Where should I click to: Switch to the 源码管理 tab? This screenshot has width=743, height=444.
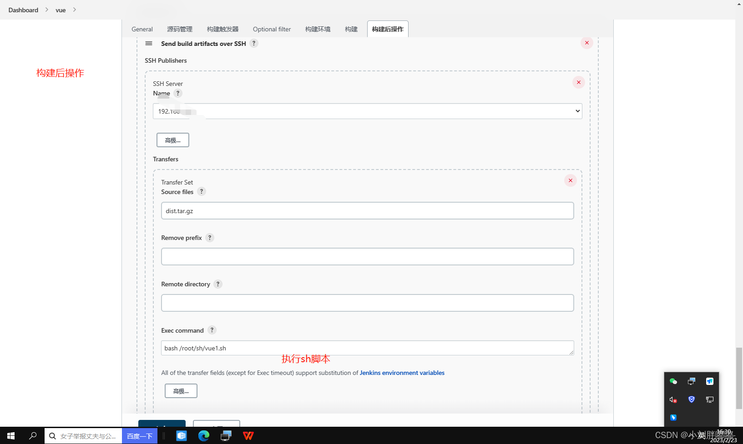(x=179, y=29)
